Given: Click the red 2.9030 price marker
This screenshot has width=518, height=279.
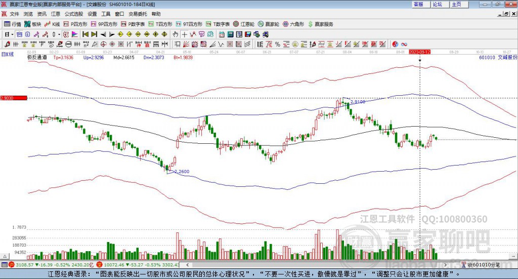Looking at the screenshot, I should pyautogui.click(x=14, y=98).
